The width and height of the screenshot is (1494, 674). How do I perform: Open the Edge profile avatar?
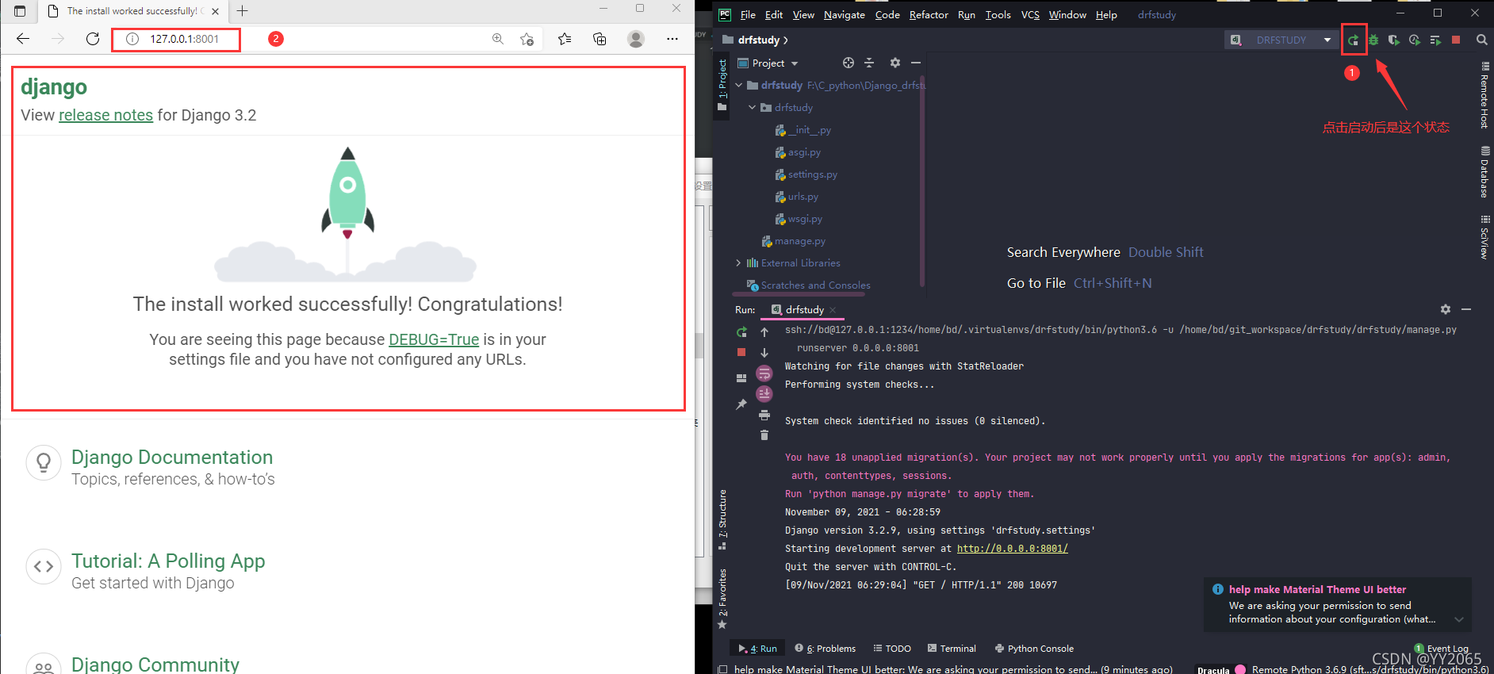[x=636, y=39]
